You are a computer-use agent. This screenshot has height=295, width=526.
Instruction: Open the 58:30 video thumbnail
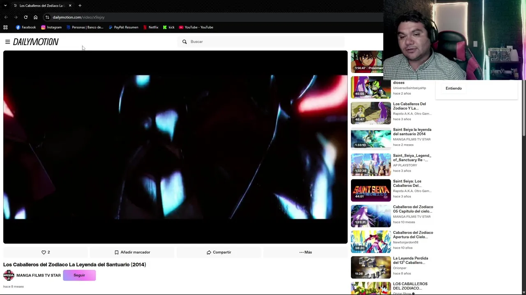click(371, 242)
